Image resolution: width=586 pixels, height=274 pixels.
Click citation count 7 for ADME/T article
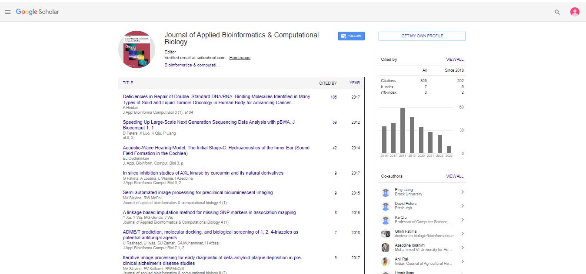tap(336, 233)
